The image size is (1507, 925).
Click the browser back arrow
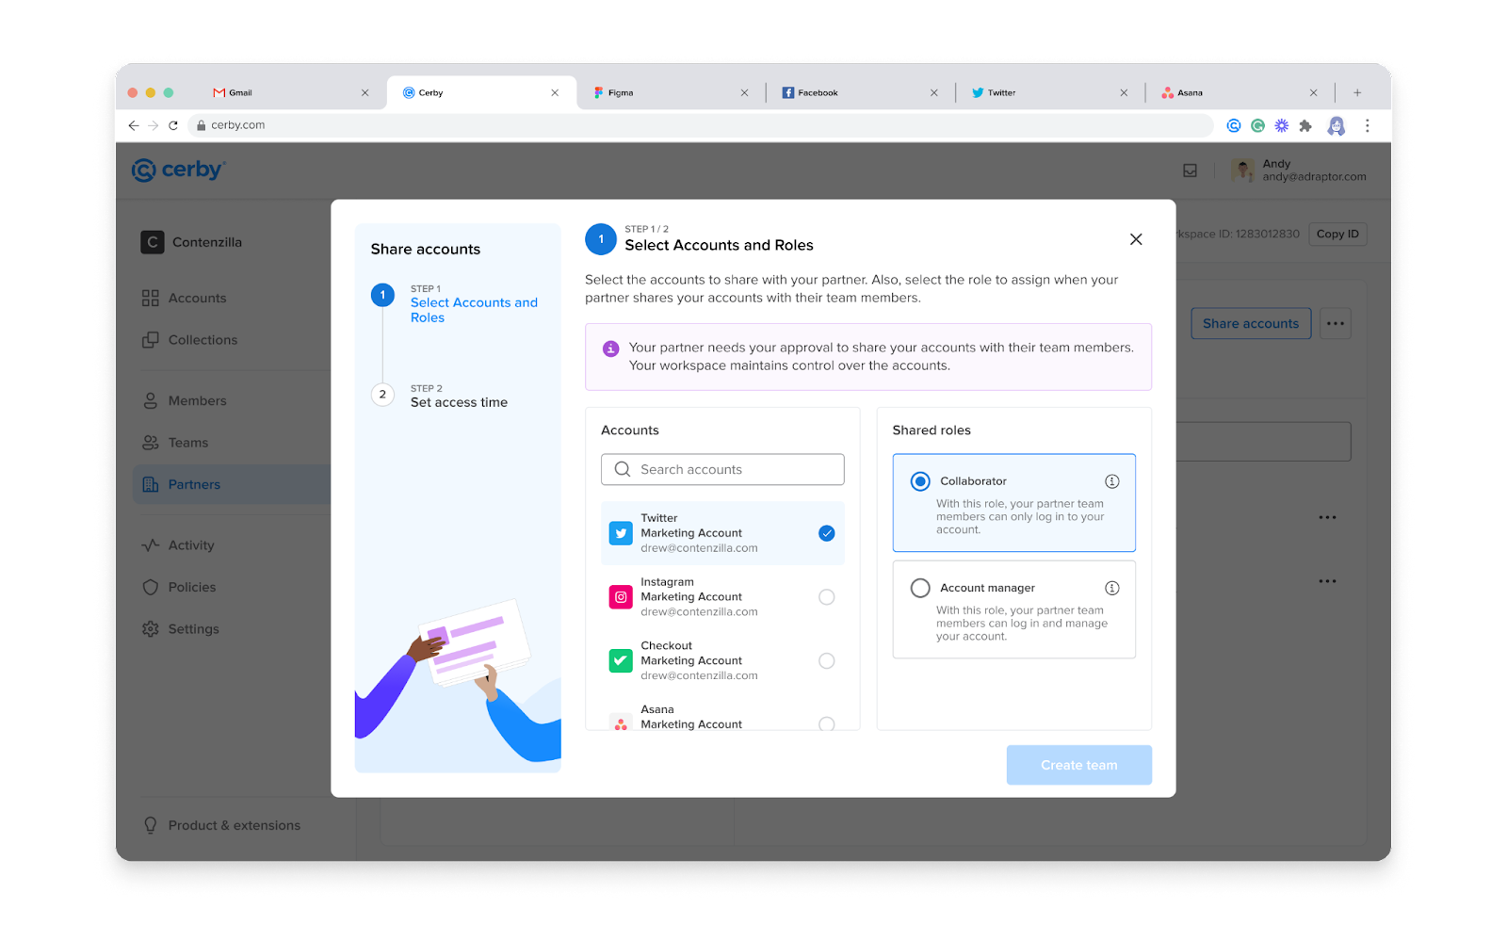133,125
